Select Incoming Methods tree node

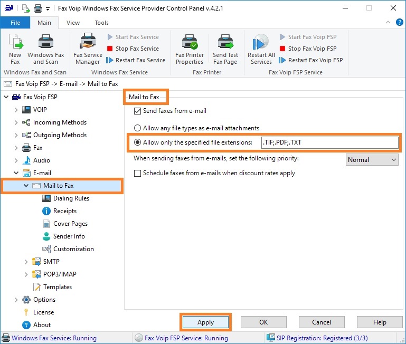60,122
